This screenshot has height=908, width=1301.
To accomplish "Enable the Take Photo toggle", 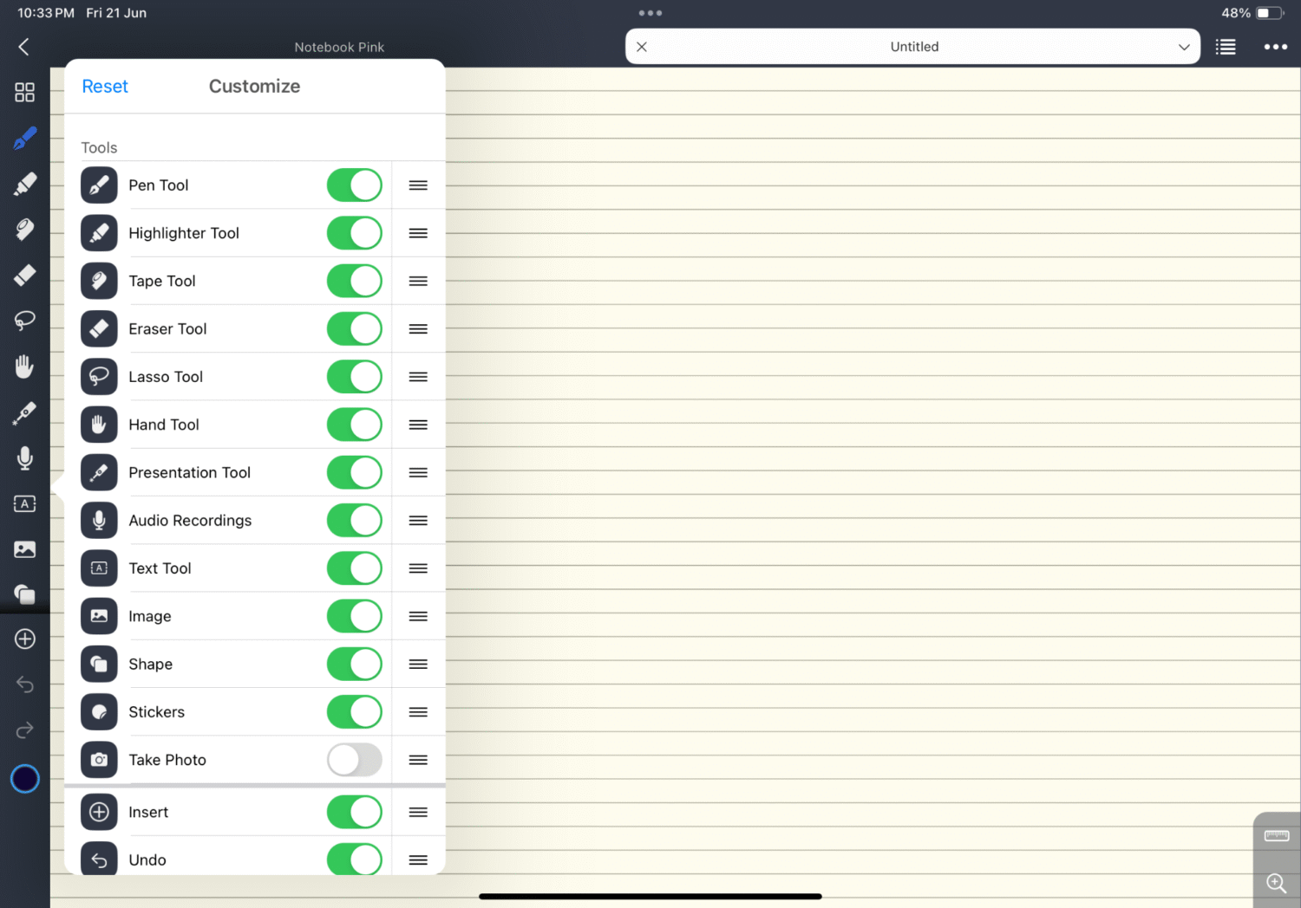I will 354,760.
